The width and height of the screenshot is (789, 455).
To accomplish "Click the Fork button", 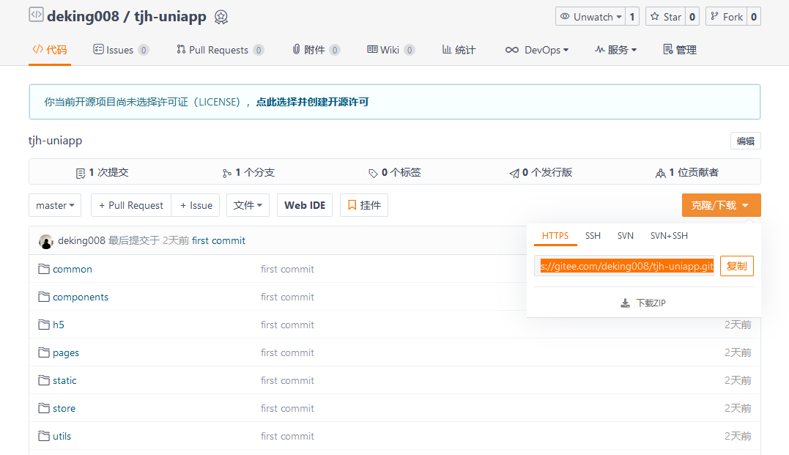I will 726,17.
